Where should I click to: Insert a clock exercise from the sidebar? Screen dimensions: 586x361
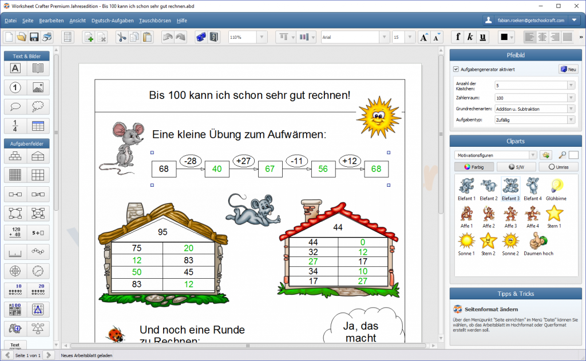tap(38, 271)
